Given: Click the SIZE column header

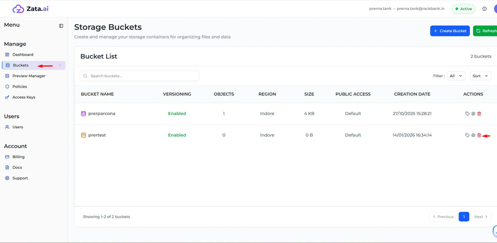Looking at the screenshot, I should 309,94.
